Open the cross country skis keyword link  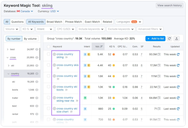[x=68, y=65]
